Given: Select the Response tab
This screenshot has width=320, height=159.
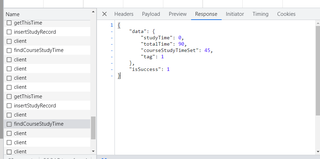Looking at the screenshot, I should 206,14.
